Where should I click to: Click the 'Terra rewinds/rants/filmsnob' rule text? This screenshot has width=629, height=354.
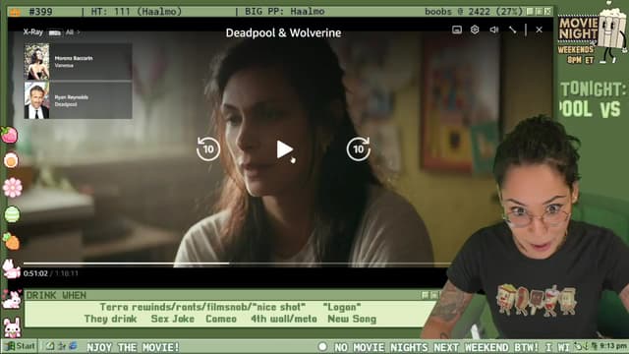coord(203,307)
